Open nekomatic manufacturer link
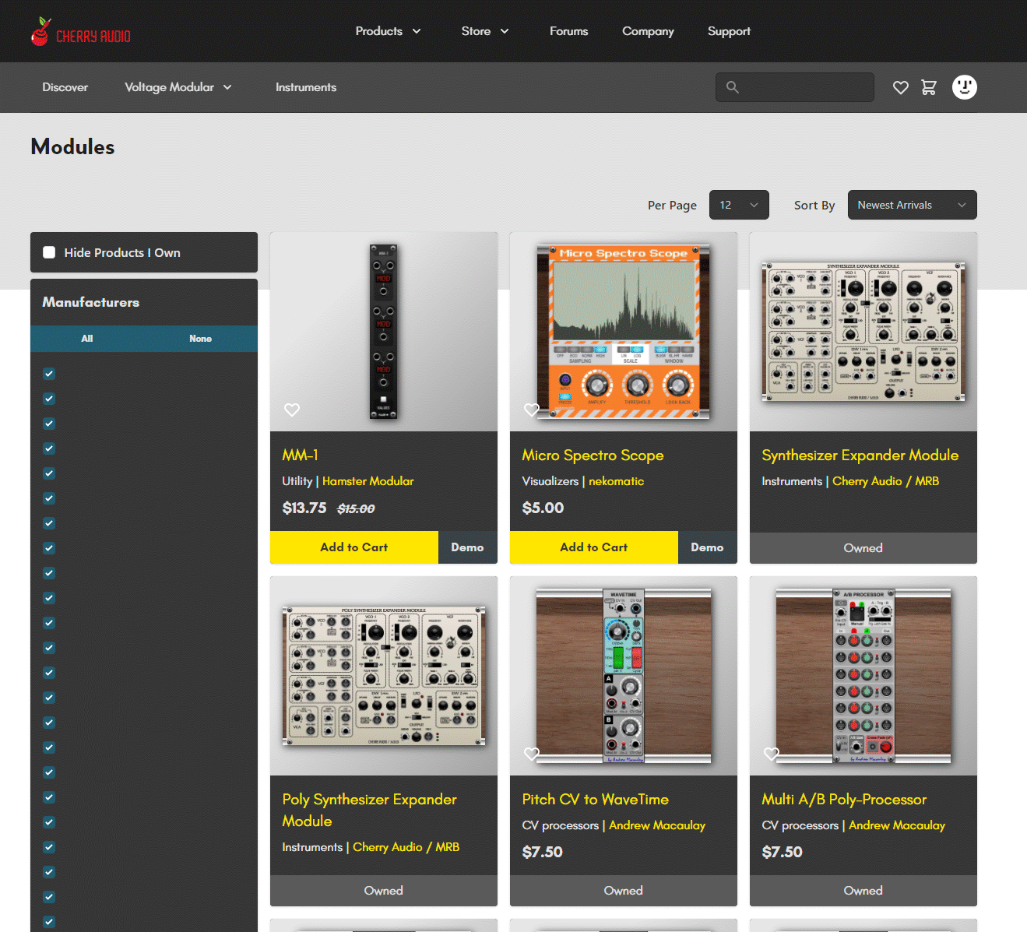1027x932 pixels. click(617, 481)
